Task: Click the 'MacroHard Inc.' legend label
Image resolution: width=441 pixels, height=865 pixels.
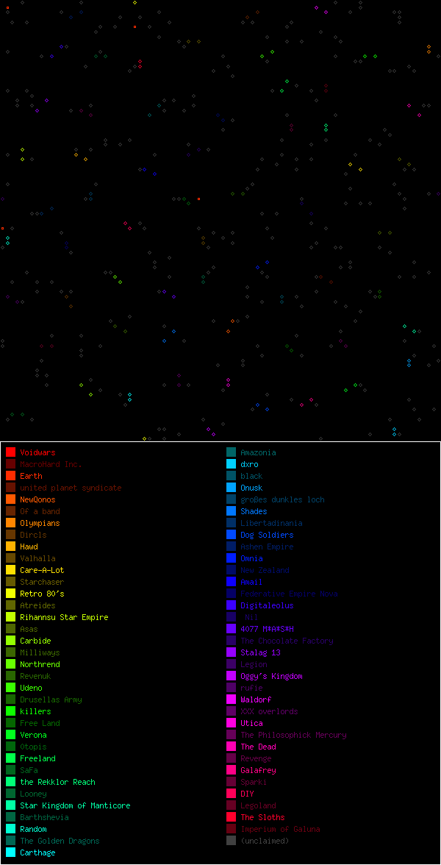Action: (51, 465)
